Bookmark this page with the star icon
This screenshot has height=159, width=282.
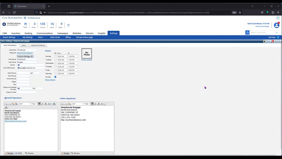click(240, 12)
